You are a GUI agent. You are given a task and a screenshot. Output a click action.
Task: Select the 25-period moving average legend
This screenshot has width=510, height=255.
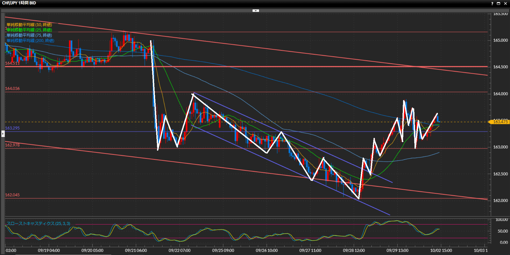coord(29,30)
